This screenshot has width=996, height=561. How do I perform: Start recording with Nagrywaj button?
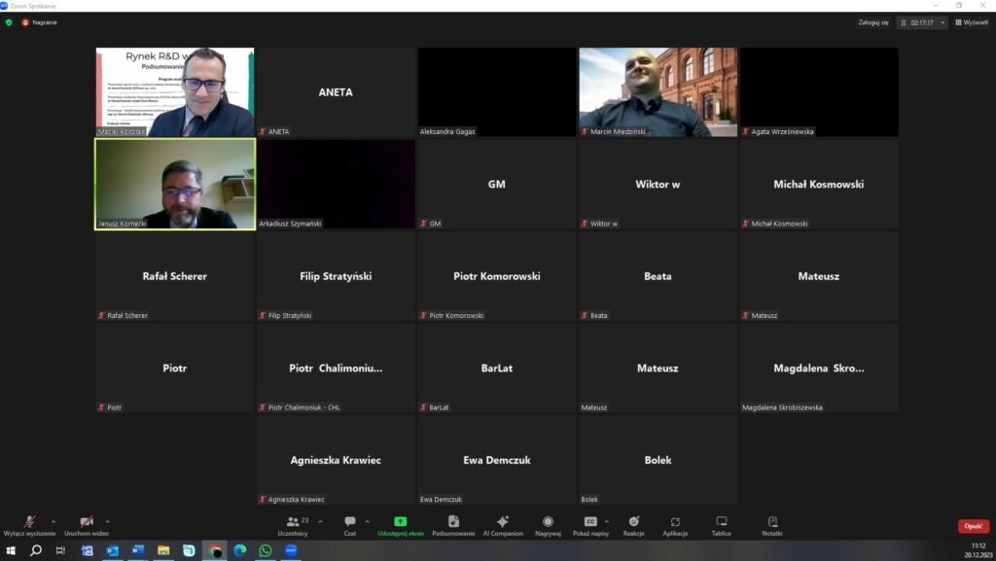[x=548, y=522]
